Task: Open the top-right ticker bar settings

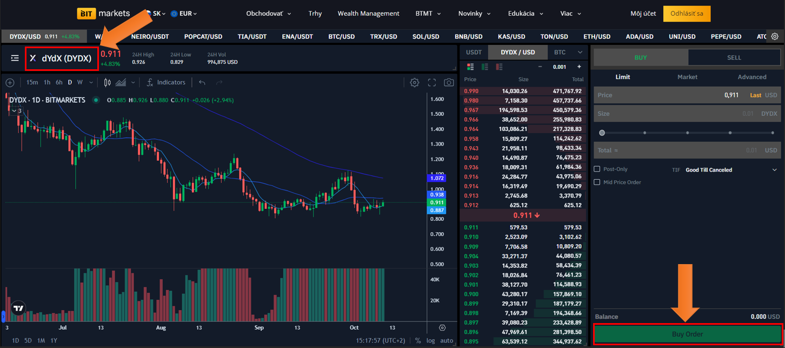Action: 775,36
